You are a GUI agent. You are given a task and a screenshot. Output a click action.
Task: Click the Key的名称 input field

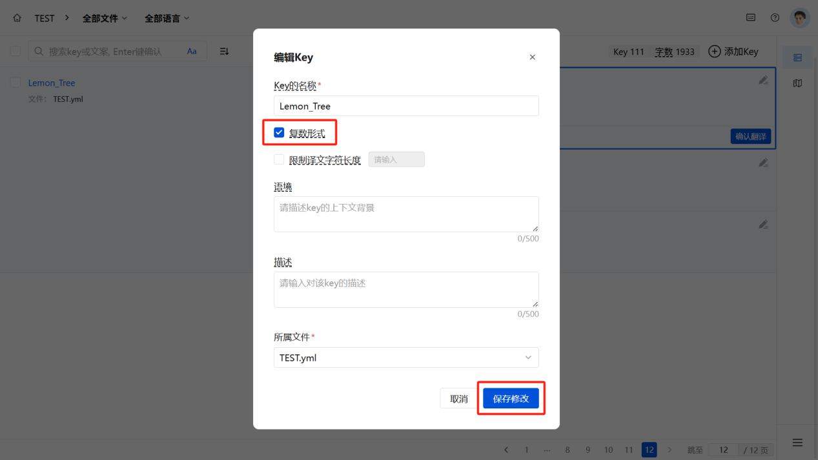pos(406,106)
